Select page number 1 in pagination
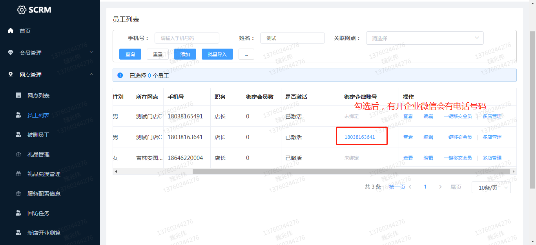536x245 pixels. [x=425, y=187]
